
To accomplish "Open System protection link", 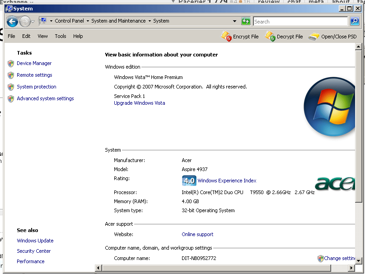I will click(37, 87).
